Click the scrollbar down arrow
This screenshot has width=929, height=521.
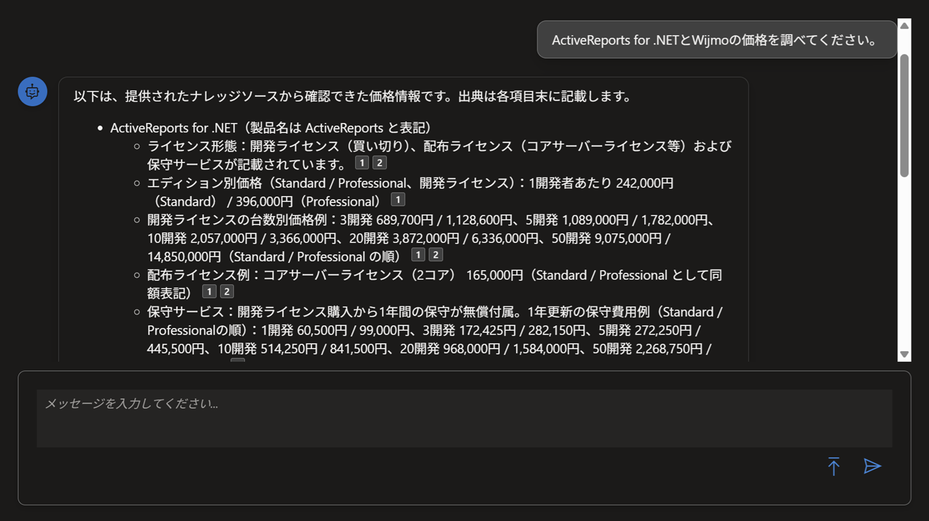pyautogui.click(x=904, y=354)
